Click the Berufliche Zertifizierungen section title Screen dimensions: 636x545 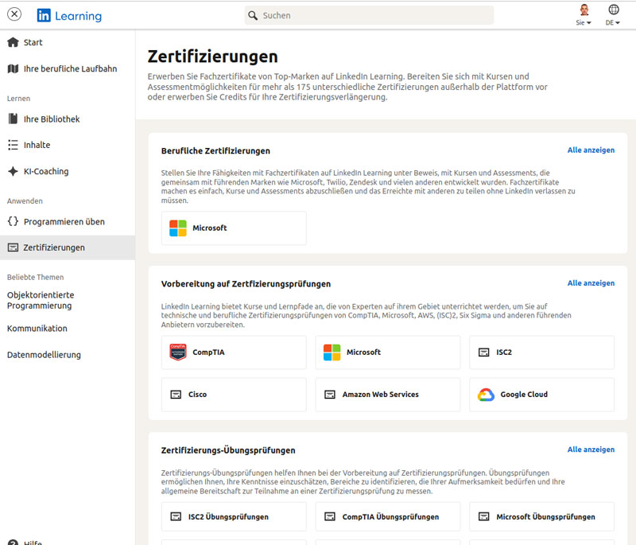pyautogui.click(x=215, y=151)
